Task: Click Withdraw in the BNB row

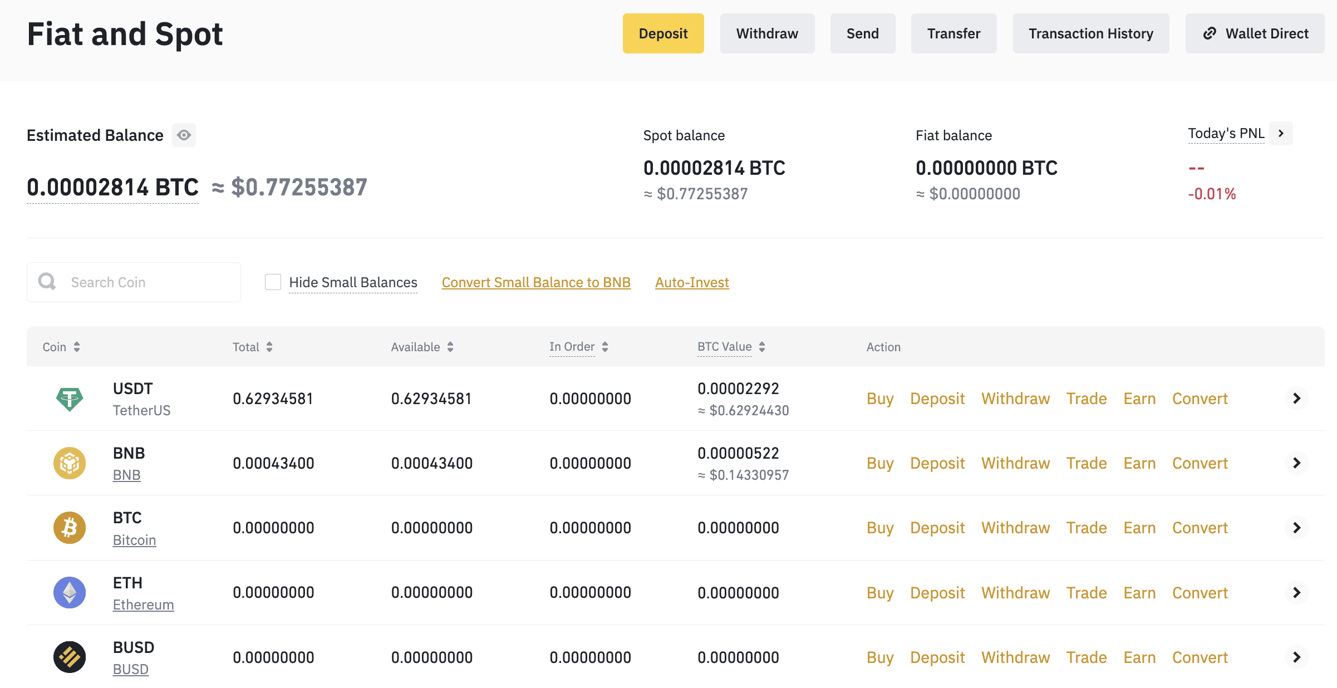Action: pos(1015,463)
